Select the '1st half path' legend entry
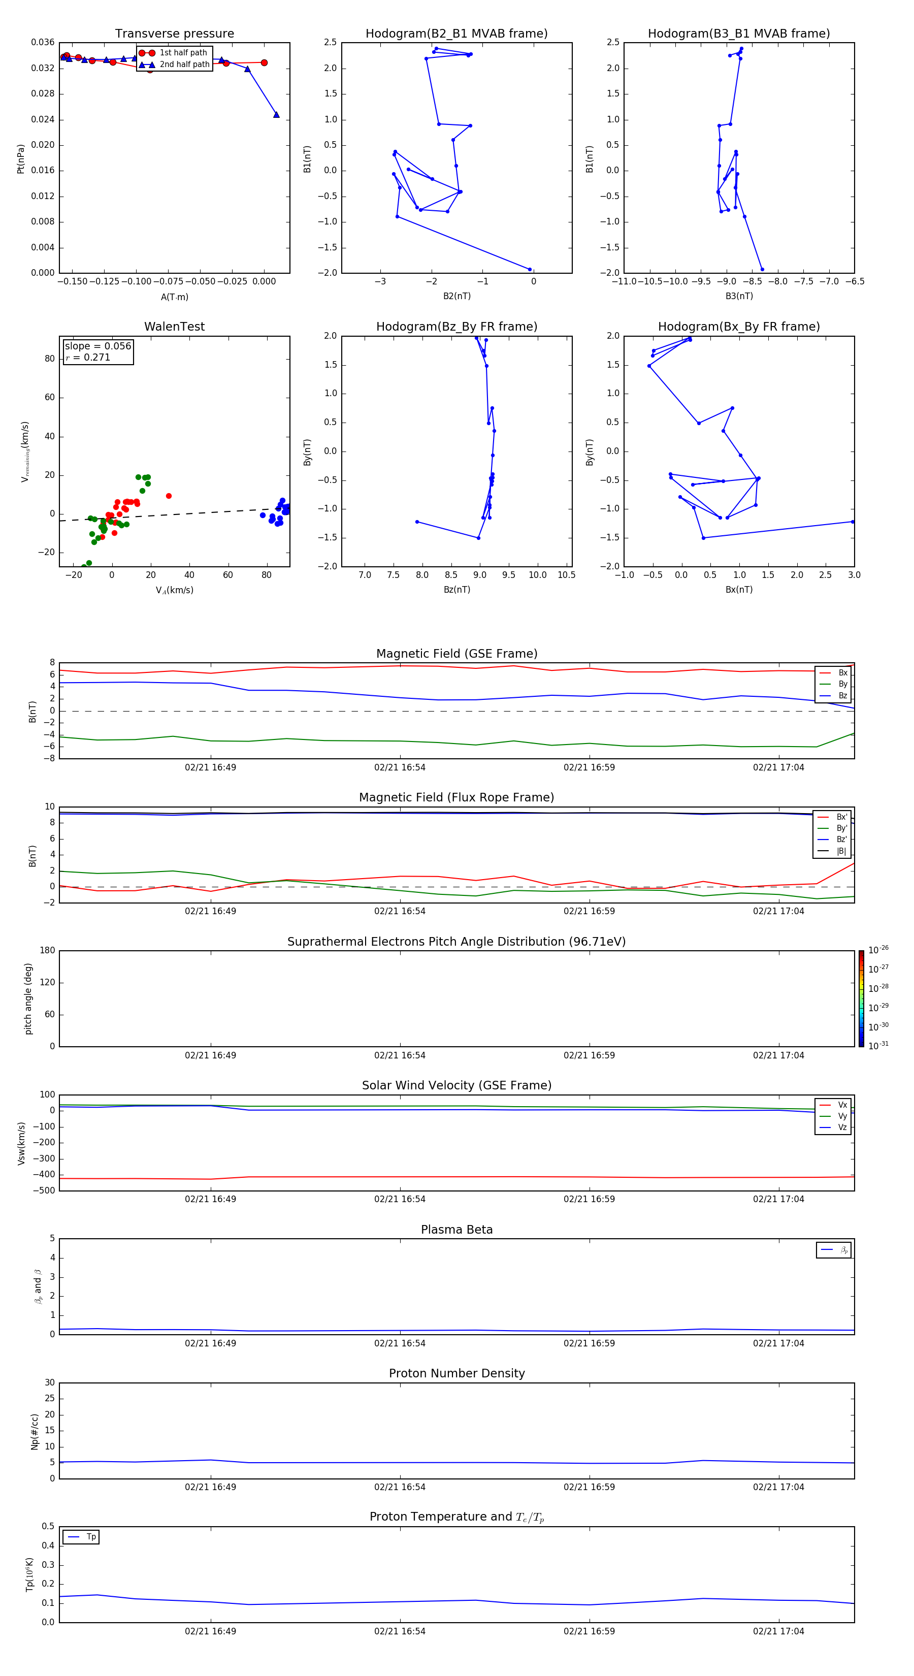Screen dimensions: 914x1676 (174, 53)
